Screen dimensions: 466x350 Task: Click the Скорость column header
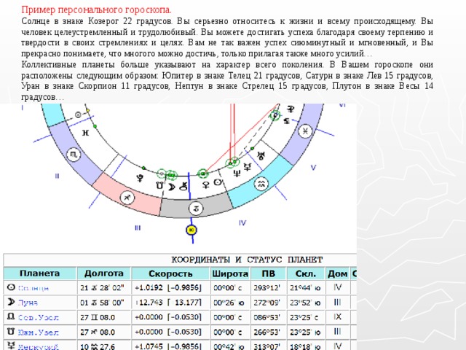pyautogui.click(x=170, y=273)
